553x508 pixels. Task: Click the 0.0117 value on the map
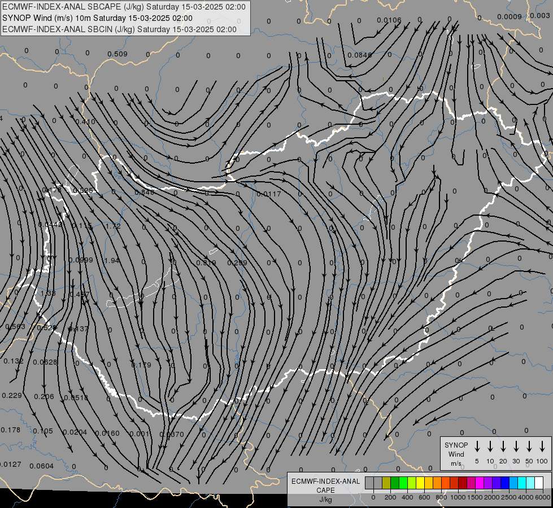(x=269, y=194)
